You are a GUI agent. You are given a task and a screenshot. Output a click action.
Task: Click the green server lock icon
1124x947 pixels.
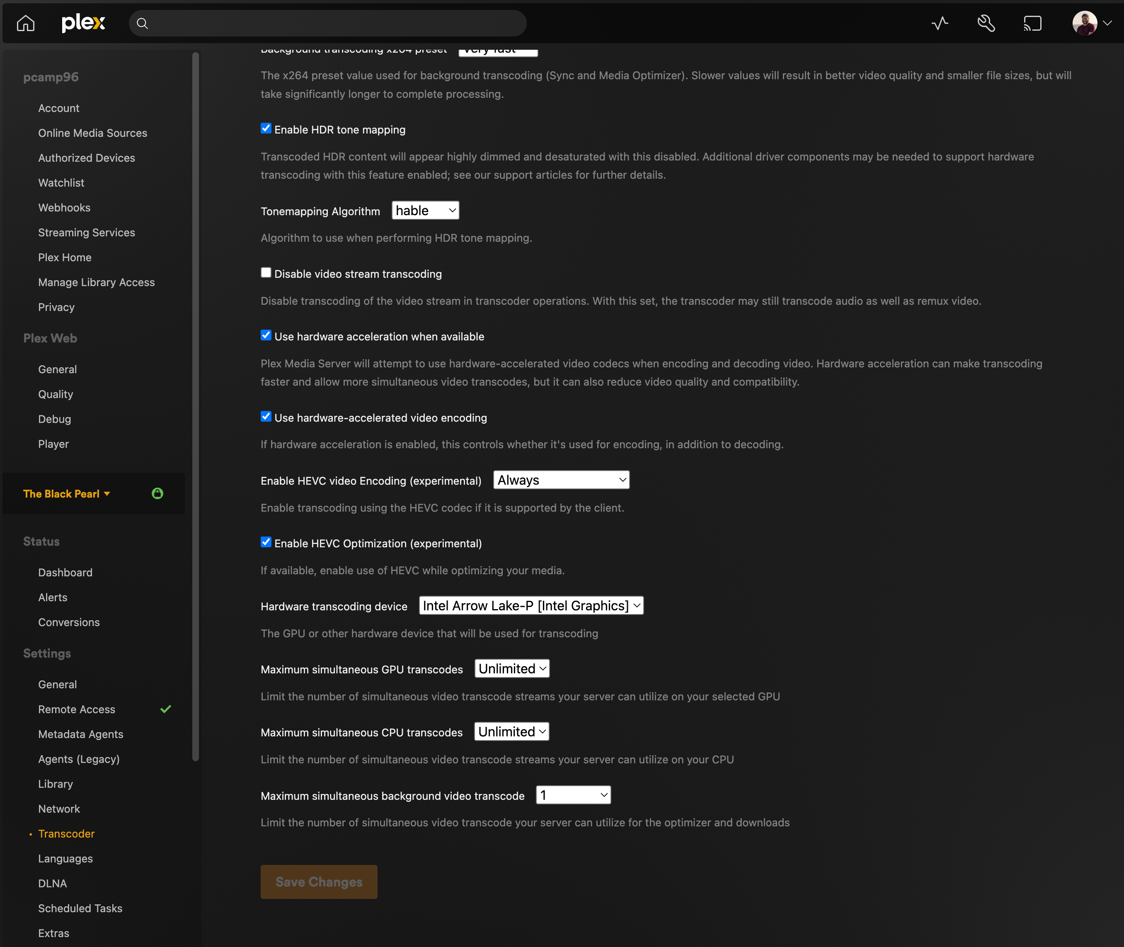pyautogui.click(x=157, y=493)
